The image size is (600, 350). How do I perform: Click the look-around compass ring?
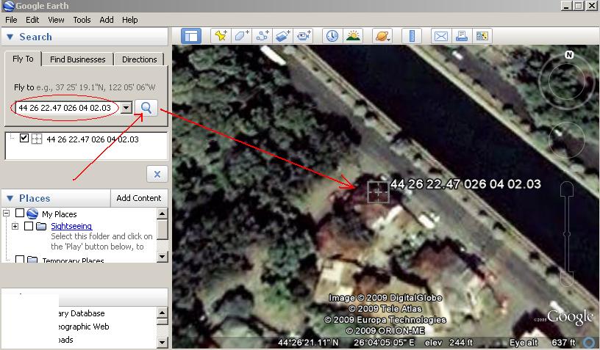coord(567,81)
